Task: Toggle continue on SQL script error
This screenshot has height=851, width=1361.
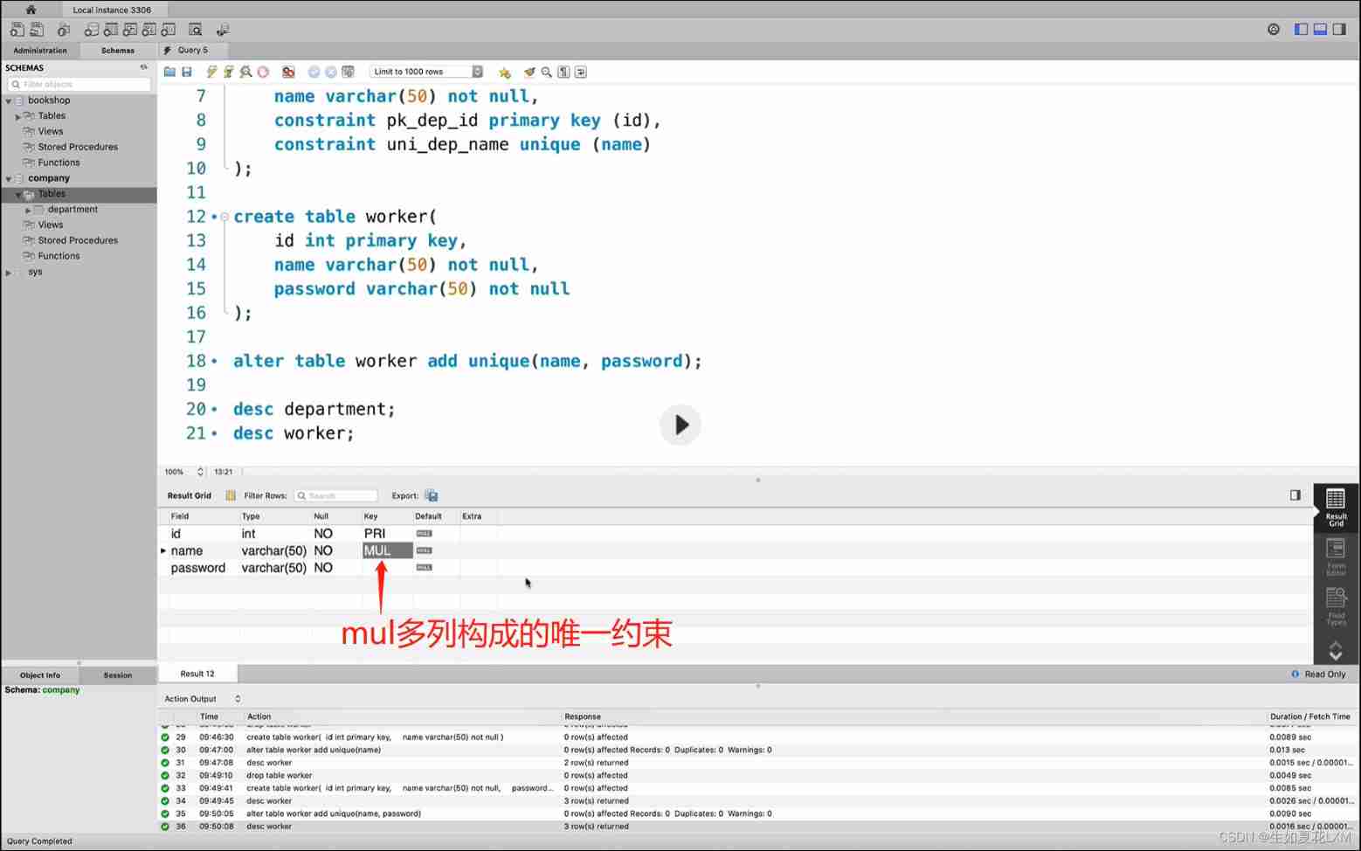Action: (288, 72)
